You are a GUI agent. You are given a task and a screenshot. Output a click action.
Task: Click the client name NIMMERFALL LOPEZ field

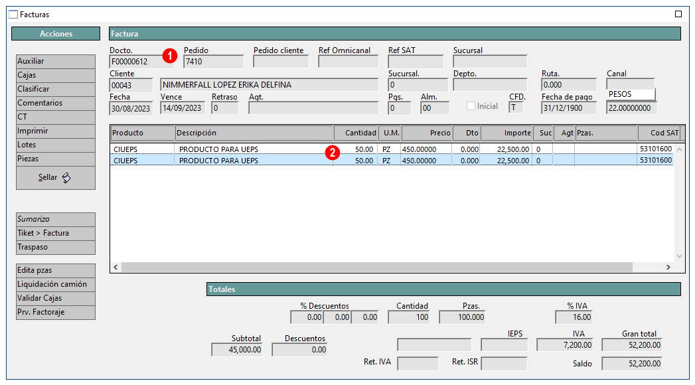tap(270, 85)
